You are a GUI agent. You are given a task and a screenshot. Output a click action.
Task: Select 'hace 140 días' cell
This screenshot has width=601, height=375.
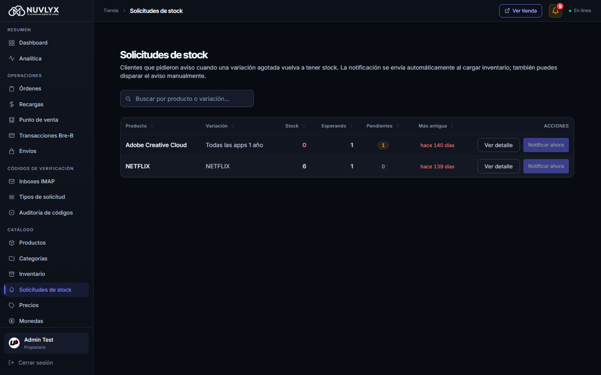pyautogui.click(x=437, y=145)
